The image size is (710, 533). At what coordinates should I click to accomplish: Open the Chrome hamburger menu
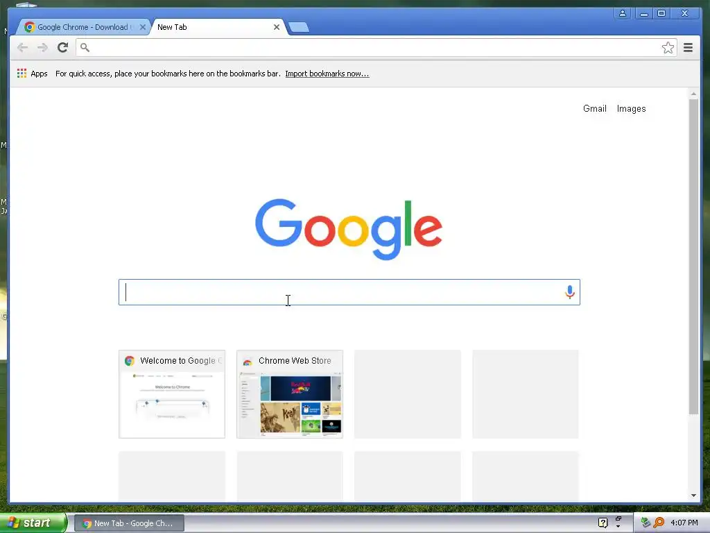[x=688, y=48]
